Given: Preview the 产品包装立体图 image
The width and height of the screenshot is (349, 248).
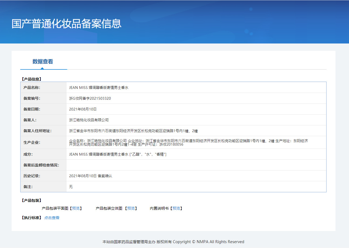Looking at the screenshot, I should tap(131, 208).
